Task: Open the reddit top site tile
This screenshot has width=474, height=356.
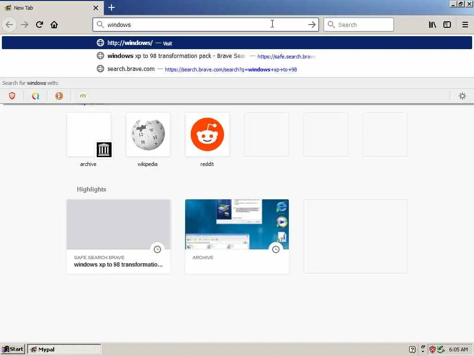Action: pos(207,134)
